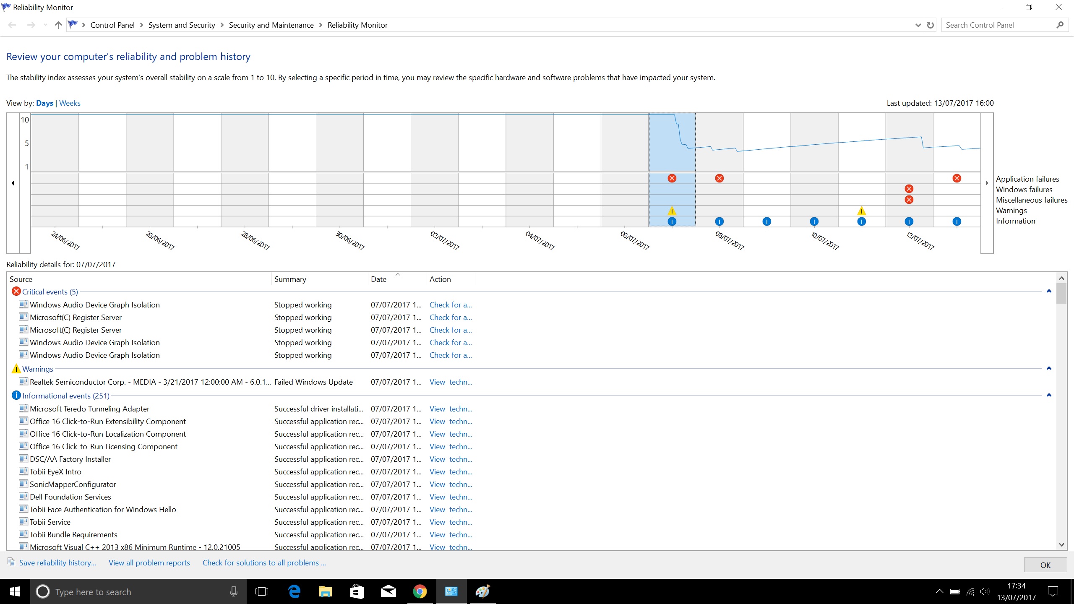Open the address bar history dropdown
1074x604 pixels.
[x=918, y=25]
